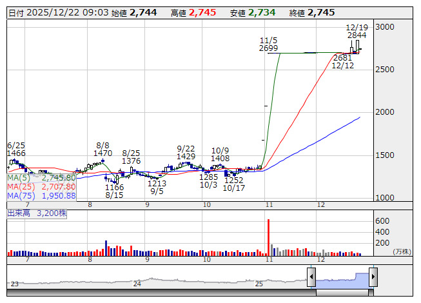Click the 2000 price axis label

click(x=385, y=112)
